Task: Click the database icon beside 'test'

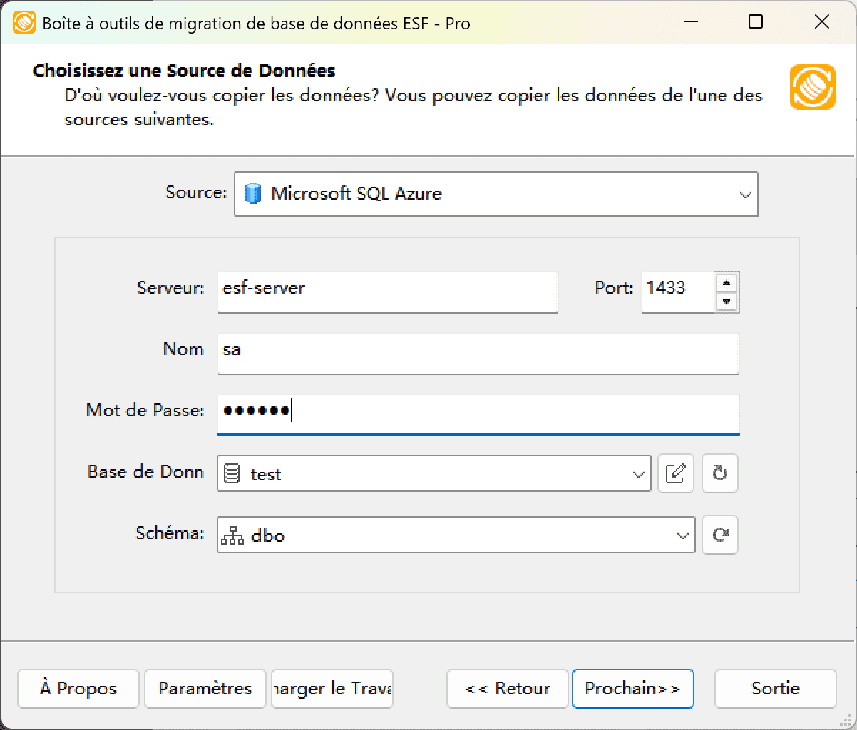Action: pos(233,473)
